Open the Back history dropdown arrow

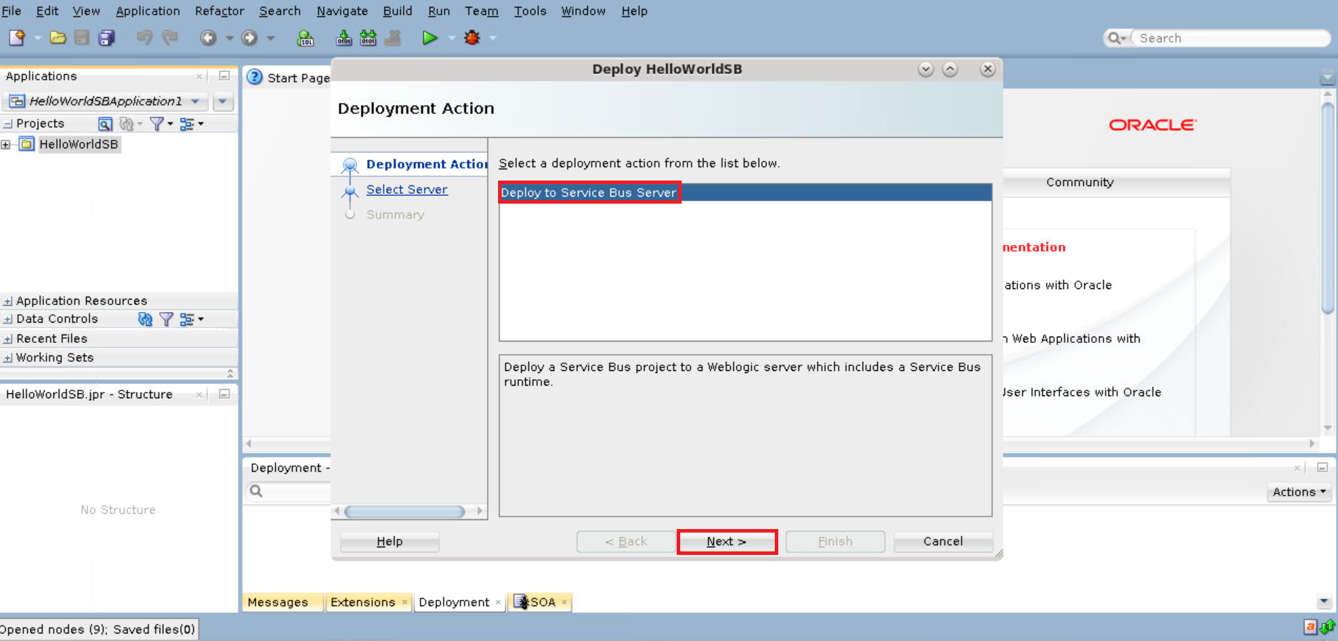pyautogui.click(x=229, y=38)
